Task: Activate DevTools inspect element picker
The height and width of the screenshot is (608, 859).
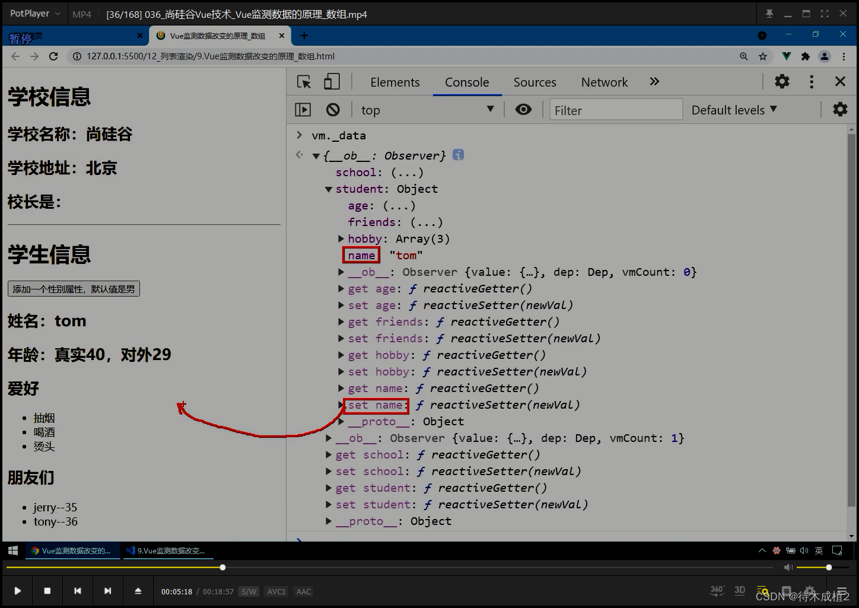Action: (304, 82)
